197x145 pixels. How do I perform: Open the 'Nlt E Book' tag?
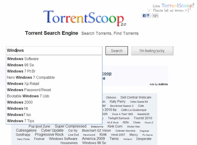(x=113, y=122)
